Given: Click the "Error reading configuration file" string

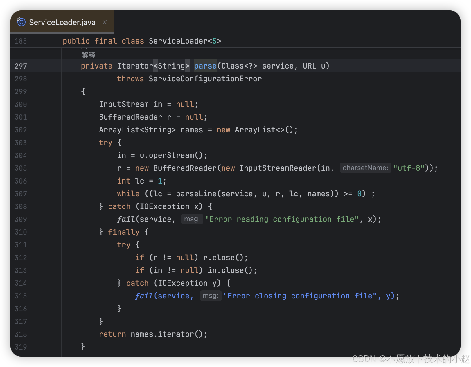Looking at the screenshot, I should point(282,219).
